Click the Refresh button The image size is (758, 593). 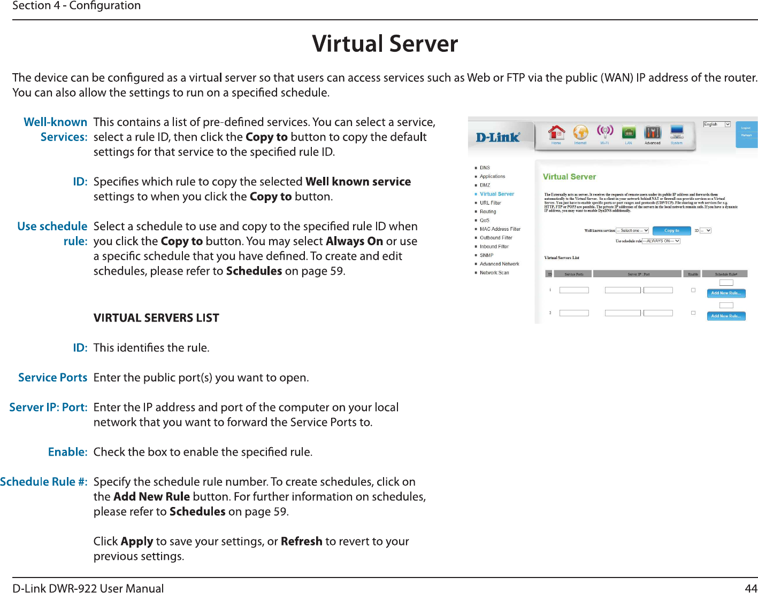coord(746,136)
